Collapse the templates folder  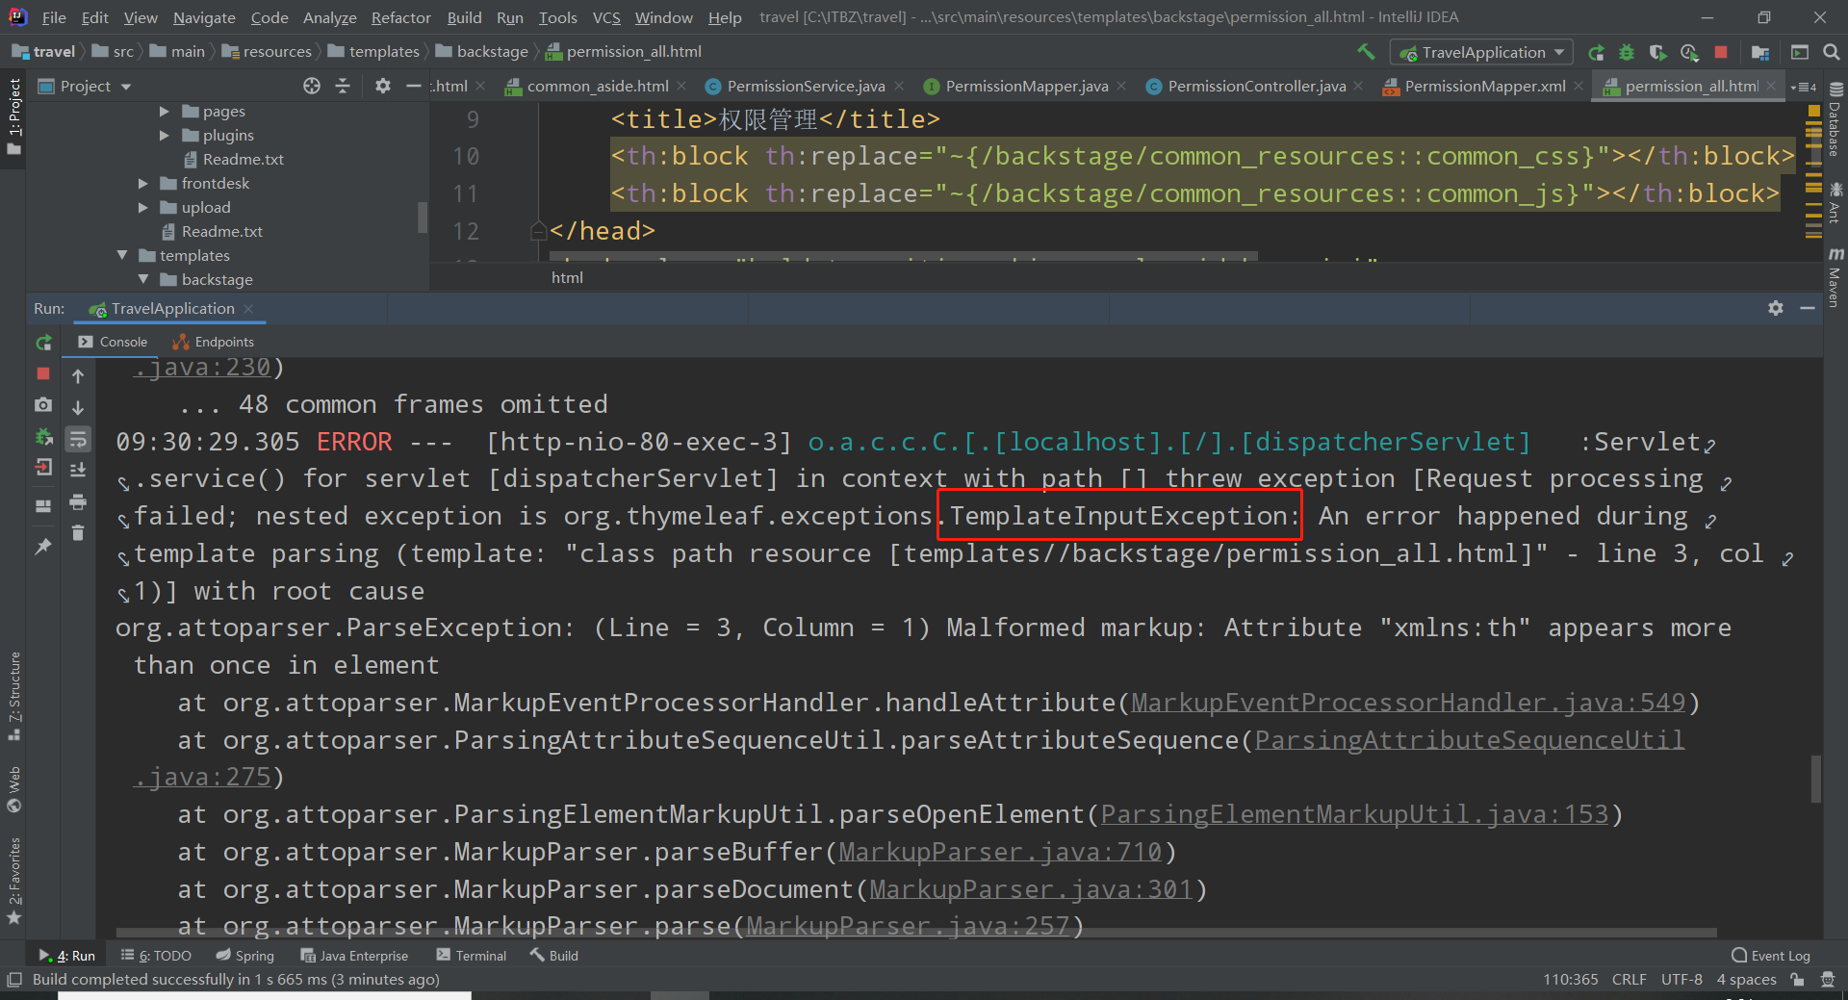122,255
